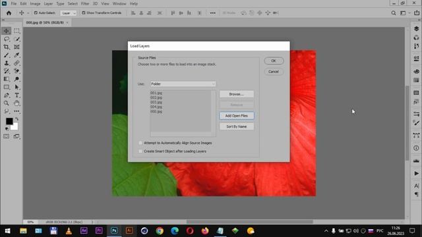This screenshot has width=422, height=237.
Task: Select the Clone Stamp tool
Action: coord(7,63)
